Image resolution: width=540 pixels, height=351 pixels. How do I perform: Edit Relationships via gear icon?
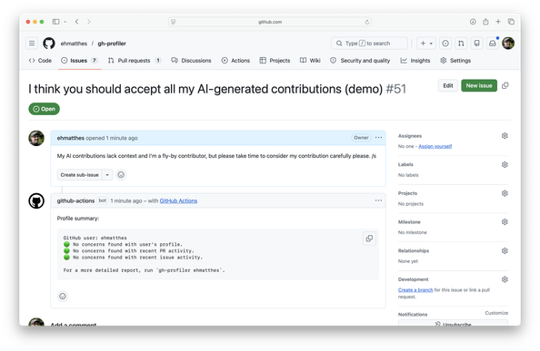click(x=505, y=250)
